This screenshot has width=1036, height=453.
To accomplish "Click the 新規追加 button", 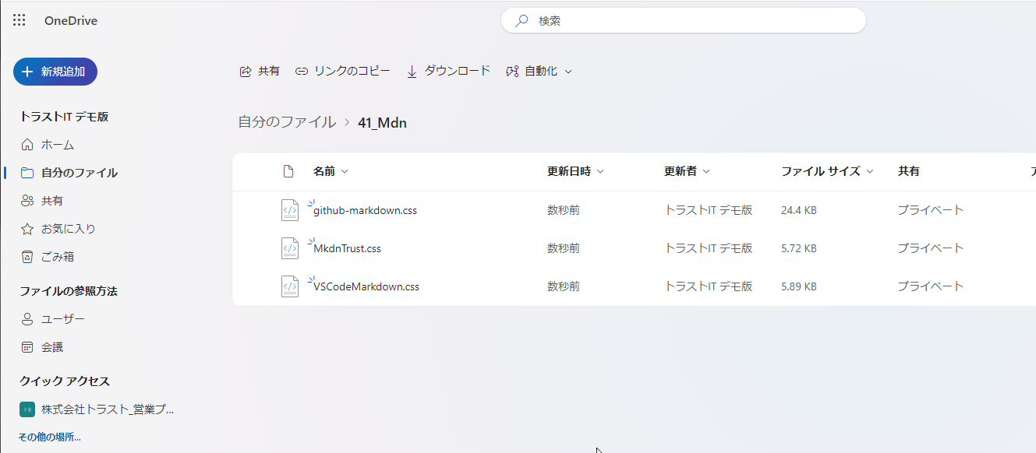I will pyautogui.click(x=55, y=72).
